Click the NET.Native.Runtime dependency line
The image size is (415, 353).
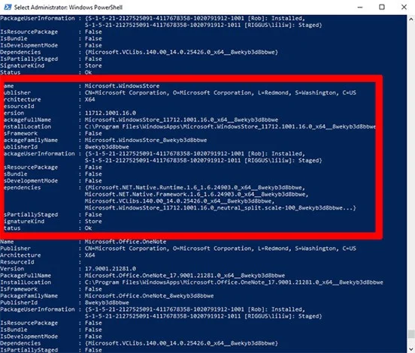click(x=195, y=188)
